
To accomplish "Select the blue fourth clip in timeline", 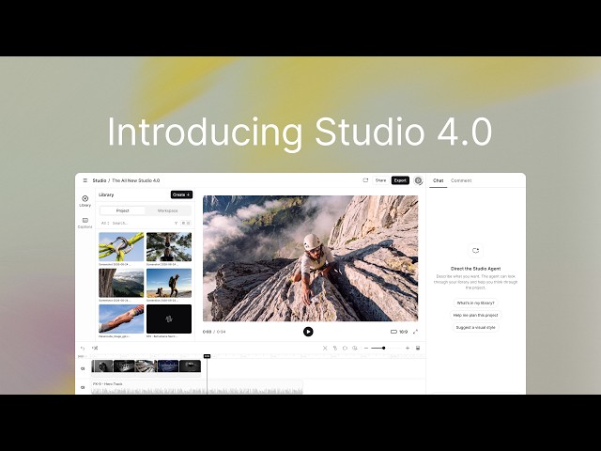I will tap(168, 365).
